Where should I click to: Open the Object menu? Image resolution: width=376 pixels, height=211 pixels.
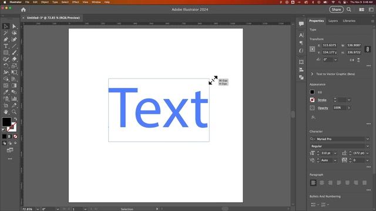click(45, 2)
